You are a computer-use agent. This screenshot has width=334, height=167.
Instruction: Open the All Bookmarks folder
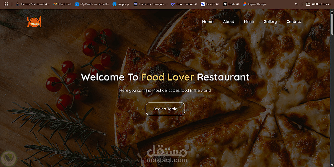pyautogui.click(x=318, y=4)
